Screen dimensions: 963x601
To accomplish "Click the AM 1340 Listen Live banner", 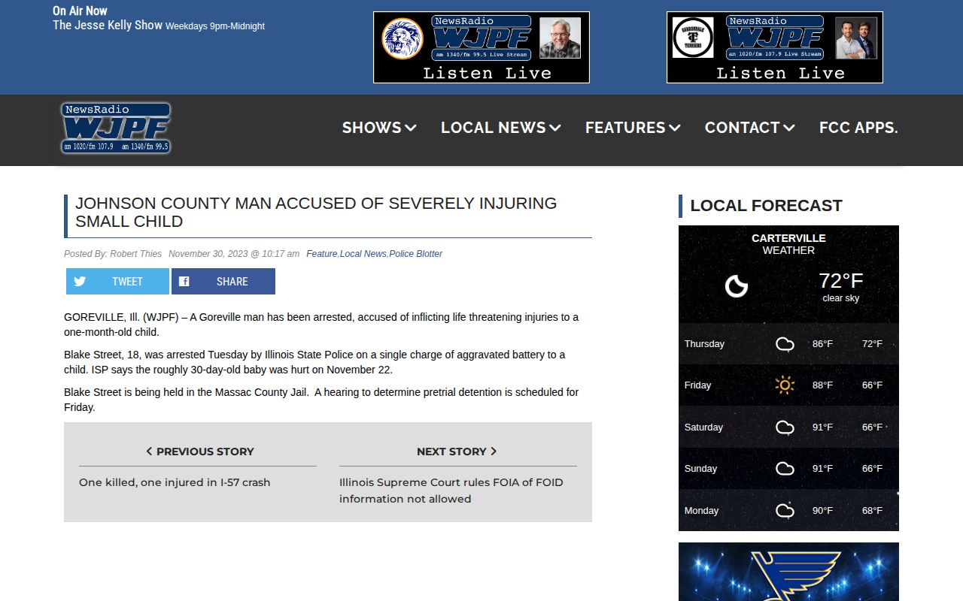I will click(481, 47).
